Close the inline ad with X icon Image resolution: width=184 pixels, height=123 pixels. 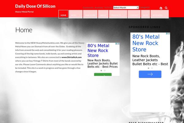tap(118, 44)
